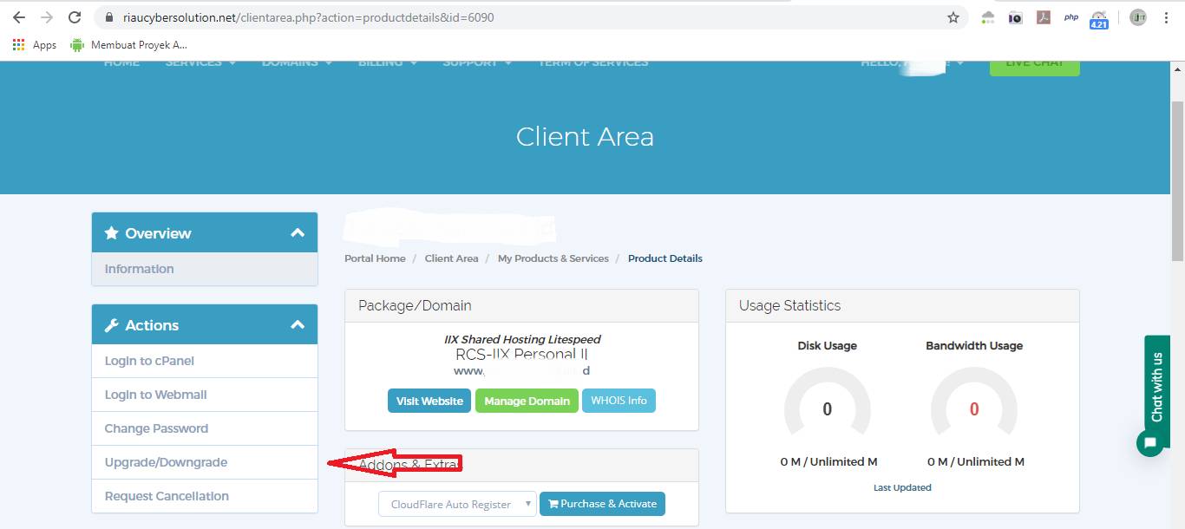Viewport: 1185px width, 529px height.
Task: Click the php extension icon
Action: 1071,17
